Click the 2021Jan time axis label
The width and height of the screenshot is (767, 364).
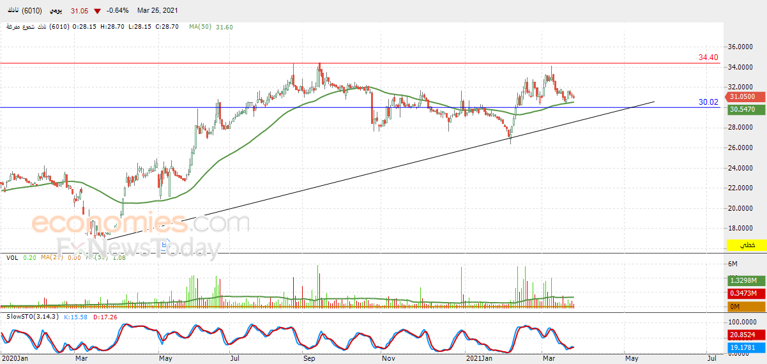pos(478,358)
